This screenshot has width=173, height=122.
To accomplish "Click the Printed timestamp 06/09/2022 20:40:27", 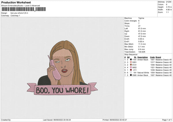I will pyautogui.click(x=118, y=120).
